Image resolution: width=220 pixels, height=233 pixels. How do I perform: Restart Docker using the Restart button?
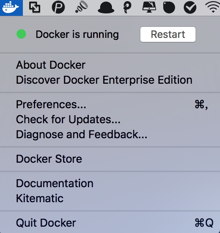168,34
